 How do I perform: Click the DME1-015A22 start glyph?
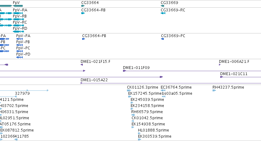tap(82, 83)
